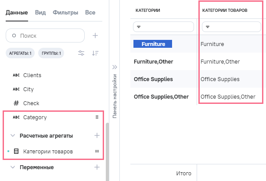Add a new calculated aggregate with plus
Image resolution: width=266 pixels, height=181 pixels.
coord(97,135)
